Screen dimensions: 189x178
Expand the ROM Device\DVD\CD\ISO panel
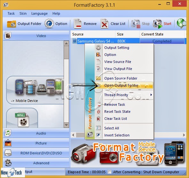pos(36,153)
